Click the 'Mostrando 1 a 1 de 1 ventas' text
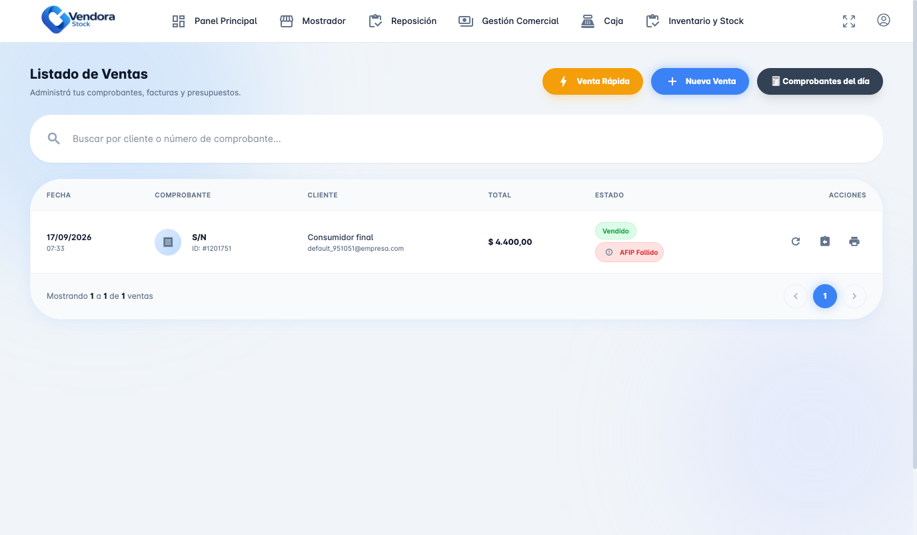 click(x=100, y=296)
